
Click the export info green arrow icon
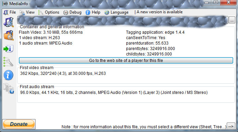[9, 49]
